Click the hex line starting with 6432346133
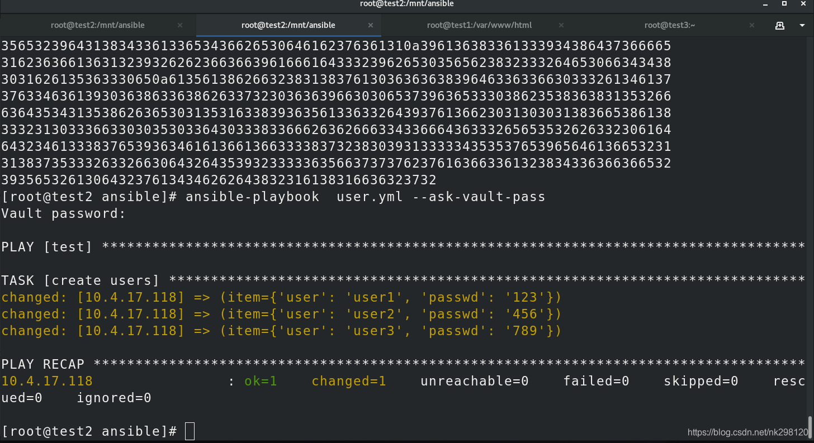The width and height of the screenshot is (814, 443). click(336, 146)
